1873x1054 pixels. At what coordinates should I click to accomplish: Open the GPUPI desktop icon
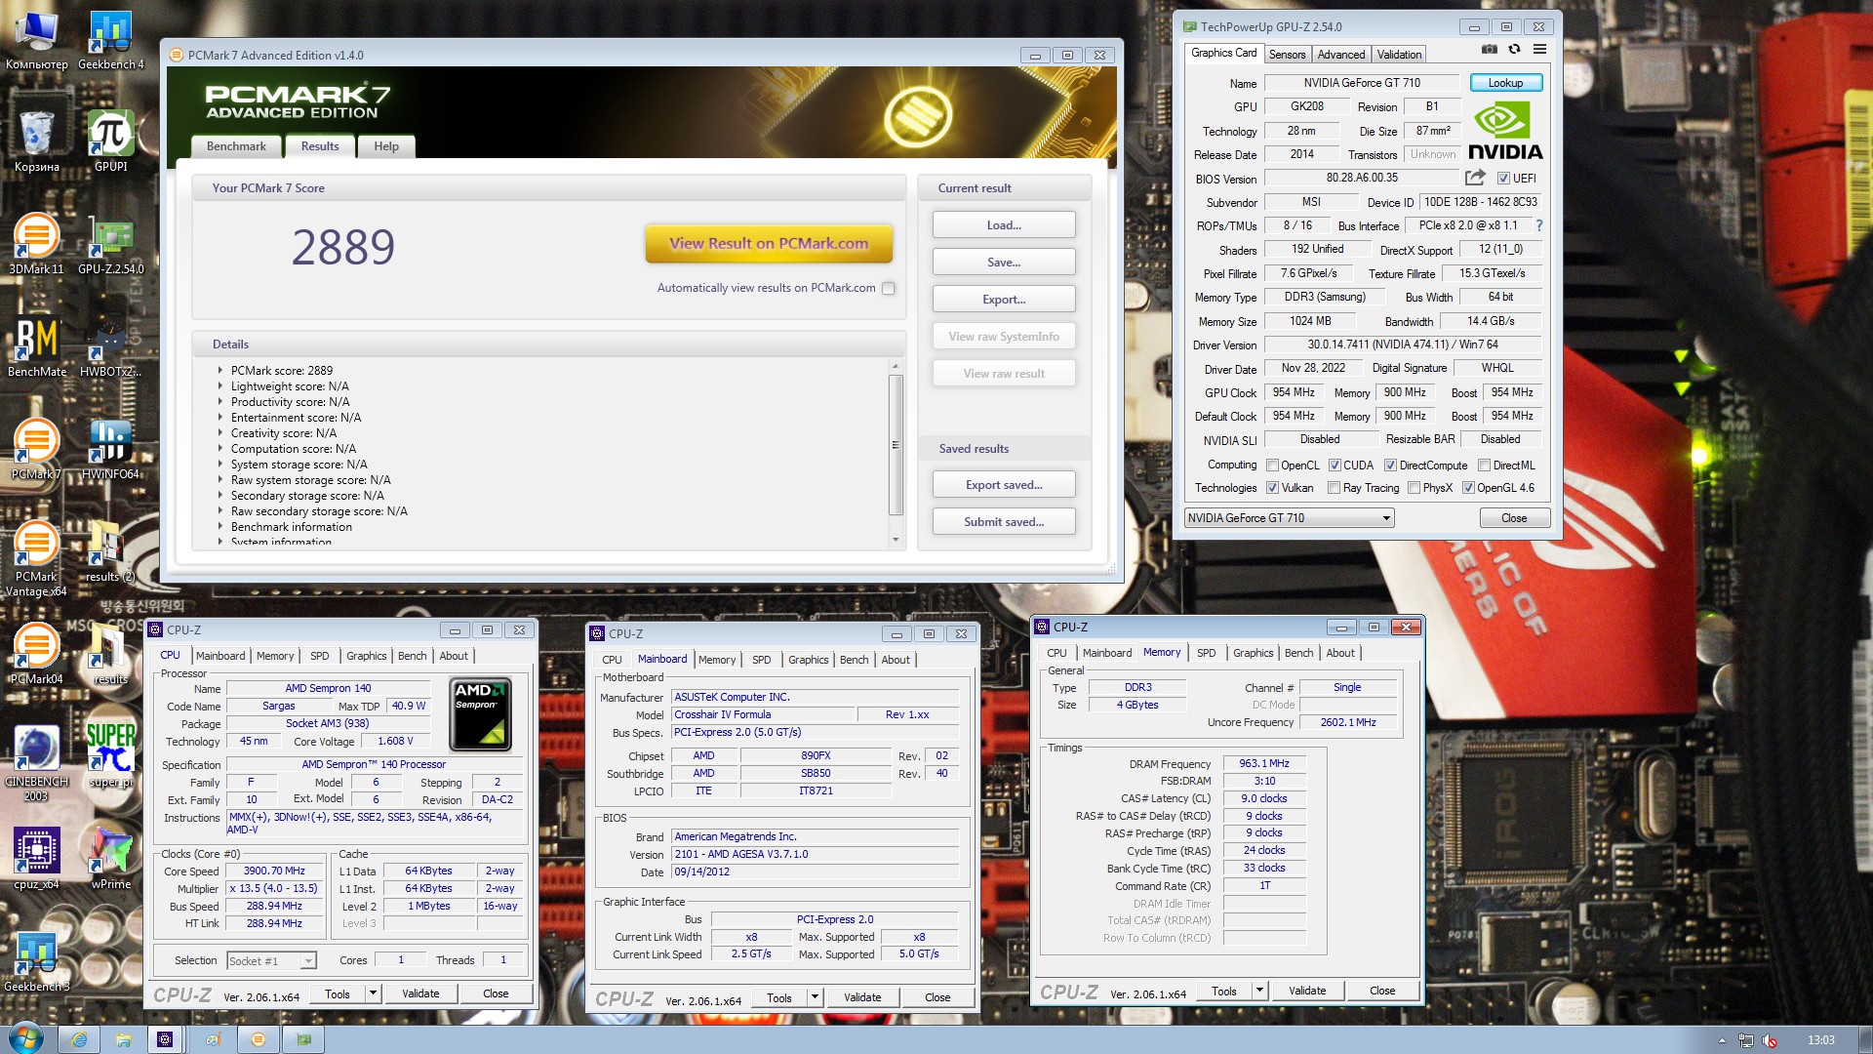pyautogui.click(x=110, y=142)
